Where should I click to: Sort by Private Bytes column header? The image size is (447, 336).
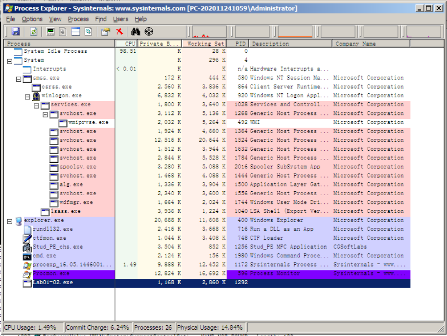[160, 44]
